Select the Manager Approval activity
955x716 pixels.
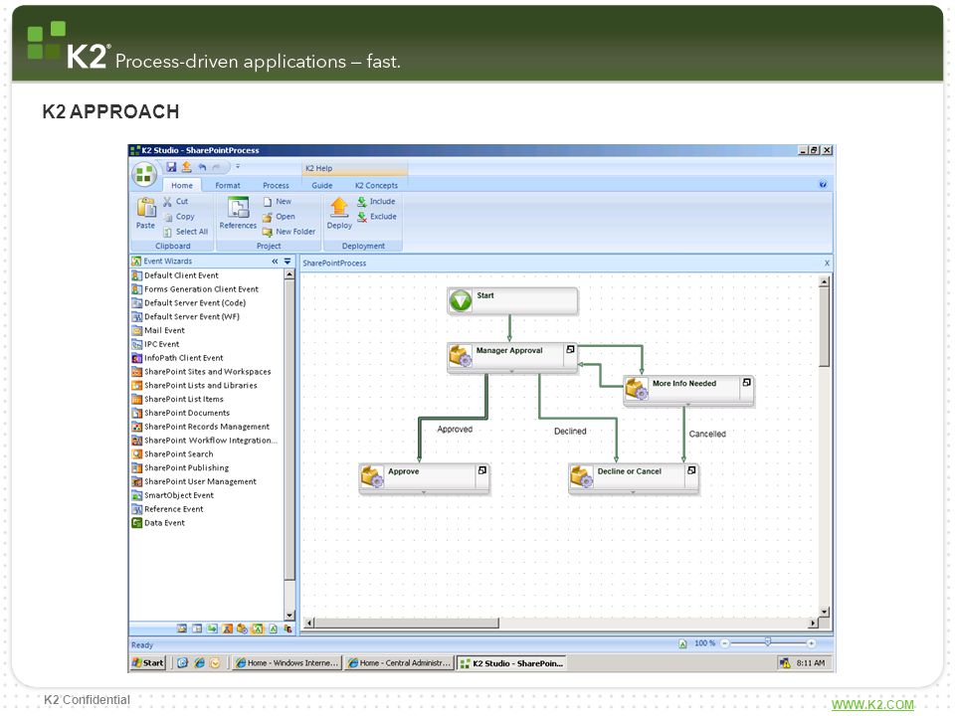pyautogui.click(x=511, y=356)
